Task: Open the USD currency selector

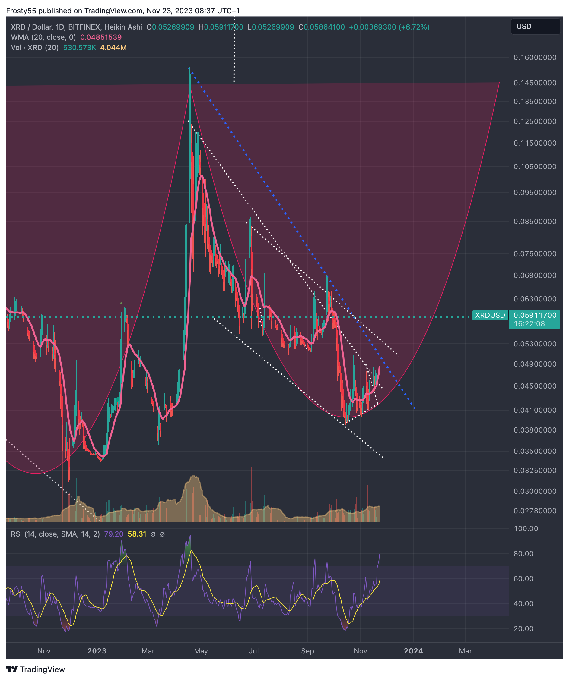Action: tap(535, 27)
